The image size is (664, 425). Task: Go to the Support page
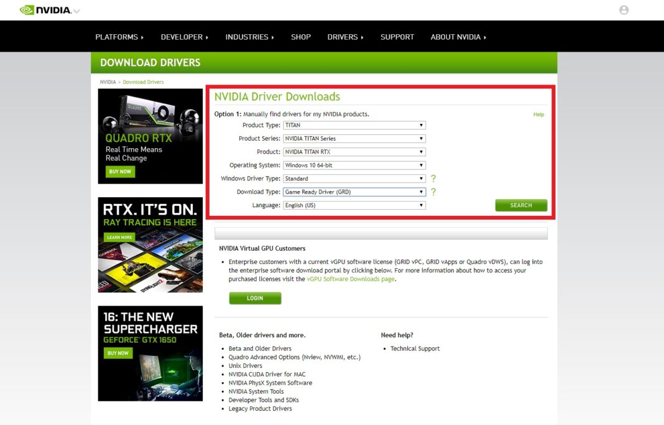397,37
